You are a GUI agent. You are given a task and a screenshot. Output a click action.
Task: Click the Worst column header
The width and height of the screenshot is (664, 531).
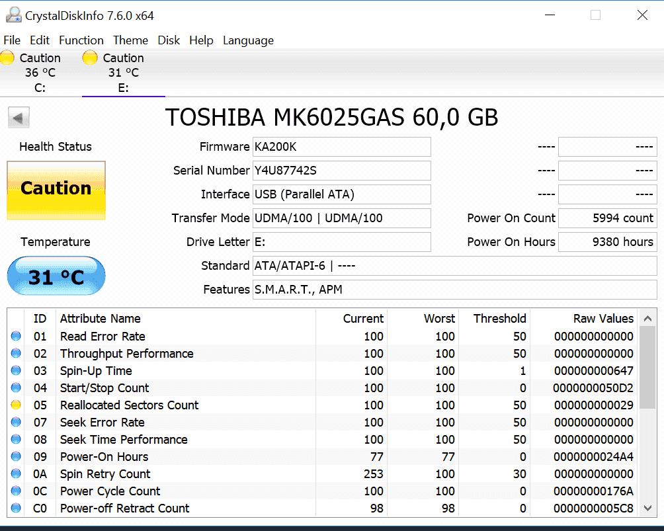[x=423, y=319]
